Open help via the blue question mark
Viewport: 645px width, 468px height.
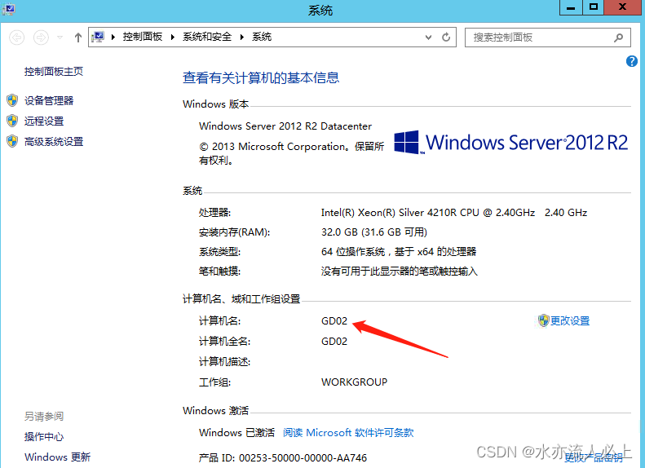tap(631, 62)
